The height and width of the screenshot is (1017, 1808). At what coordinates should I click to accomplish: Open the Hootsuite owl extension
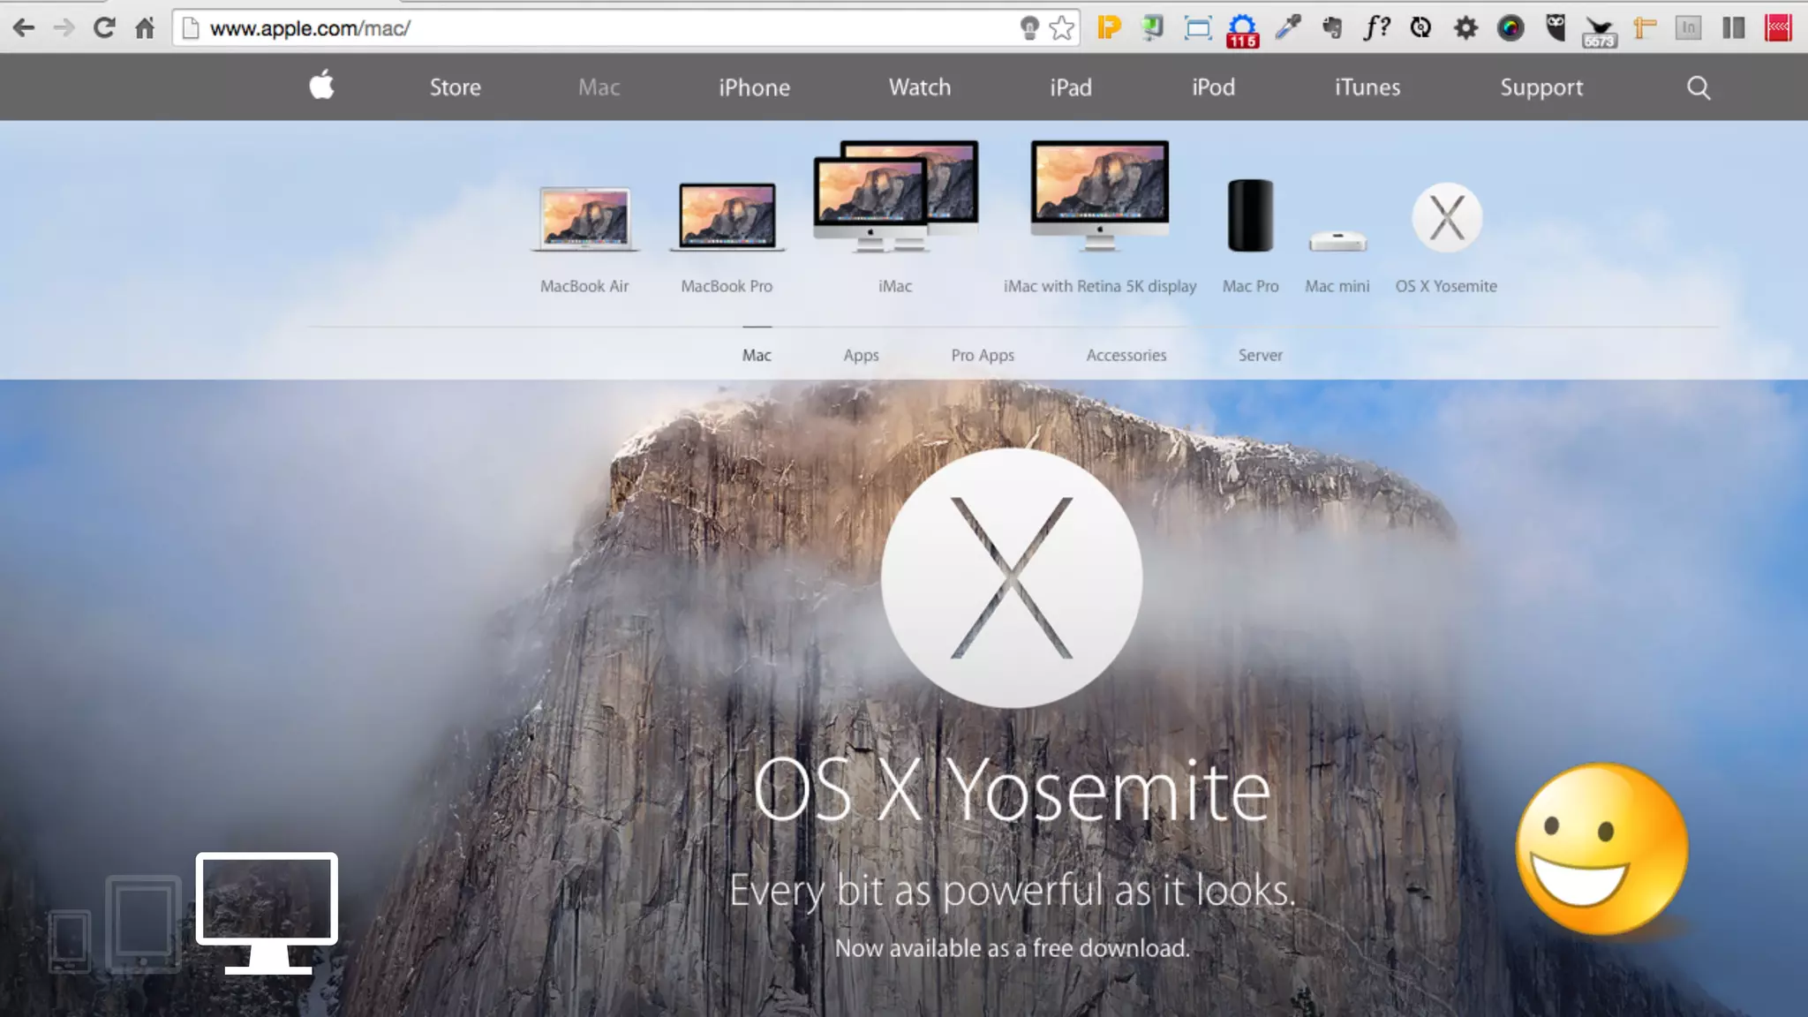click(1556, 28)
